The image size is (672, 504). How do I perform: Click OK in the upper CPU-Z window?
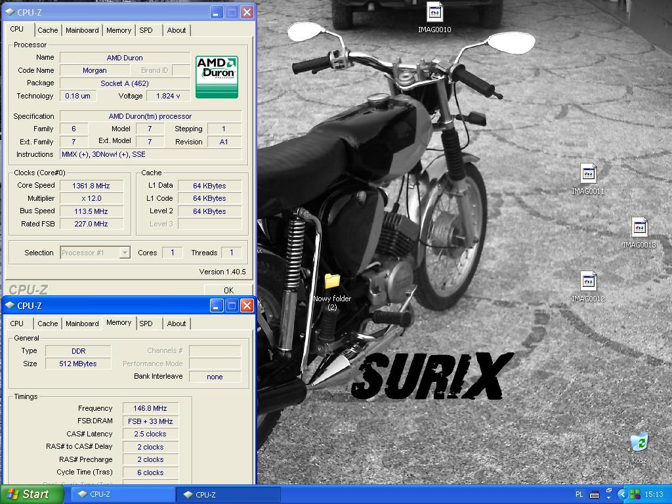[228, 290]
